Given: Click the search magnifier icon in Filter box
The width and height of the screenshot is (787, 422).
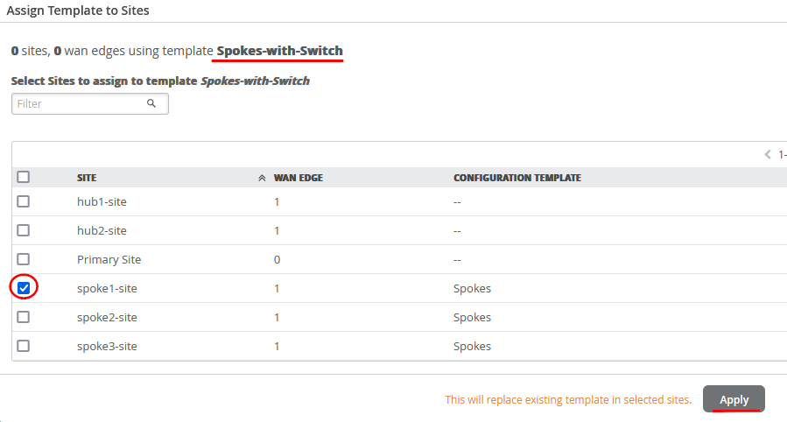Looking at the screenshot, I should tap(151, 103).
